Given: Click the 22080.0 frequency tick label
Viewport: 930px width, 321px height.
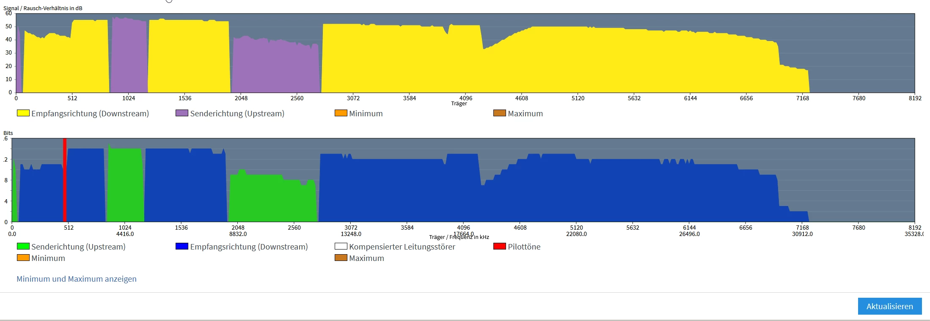Looking at the screenshot, I should click(577, 234).
